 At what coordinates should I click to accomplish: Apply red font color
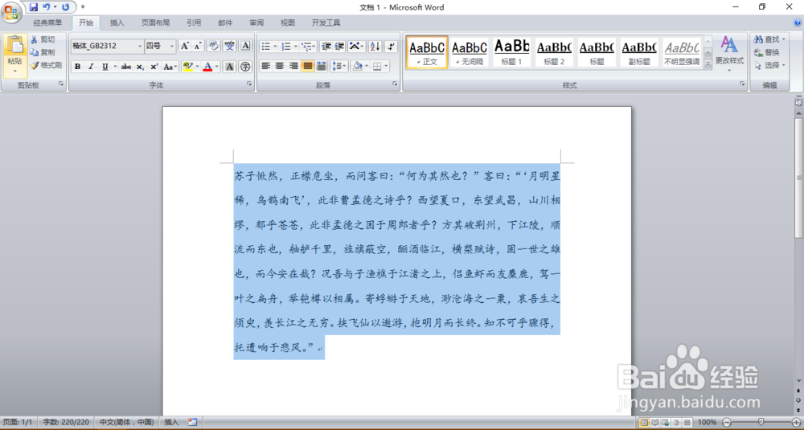click(207, 67)
